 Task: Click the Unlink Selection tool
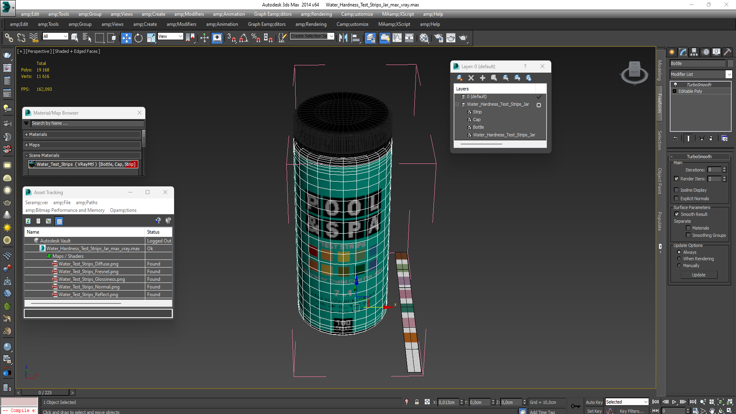(x=21, y=38)
